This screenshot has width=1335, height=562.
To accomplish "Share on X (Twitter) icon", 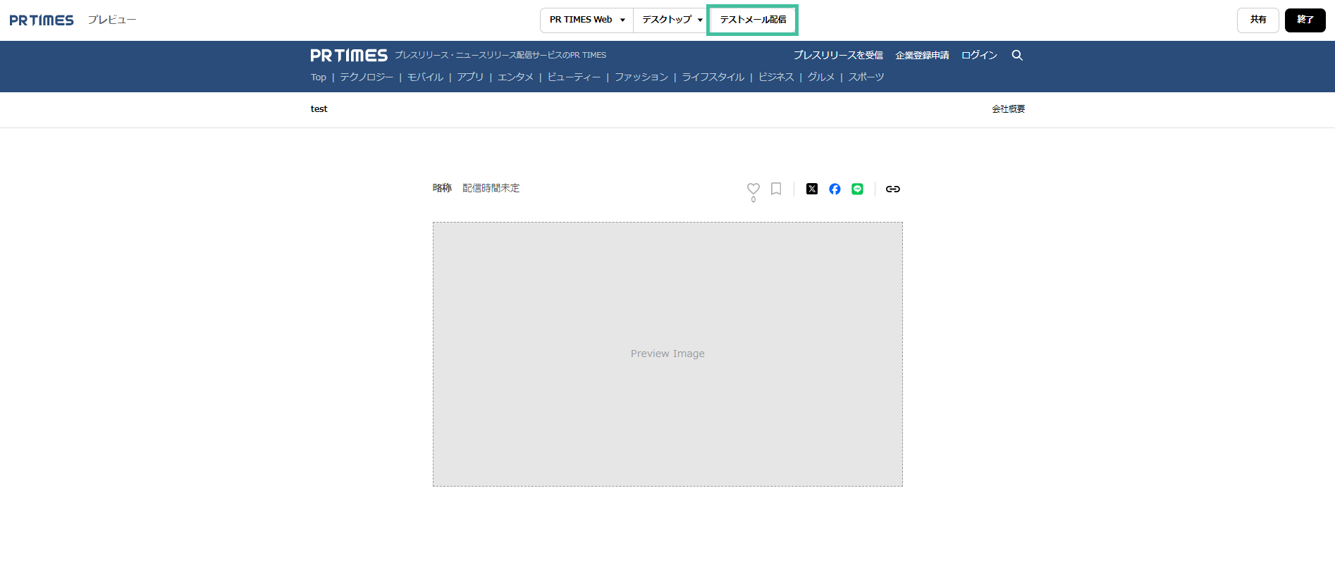I will [812, 189].
